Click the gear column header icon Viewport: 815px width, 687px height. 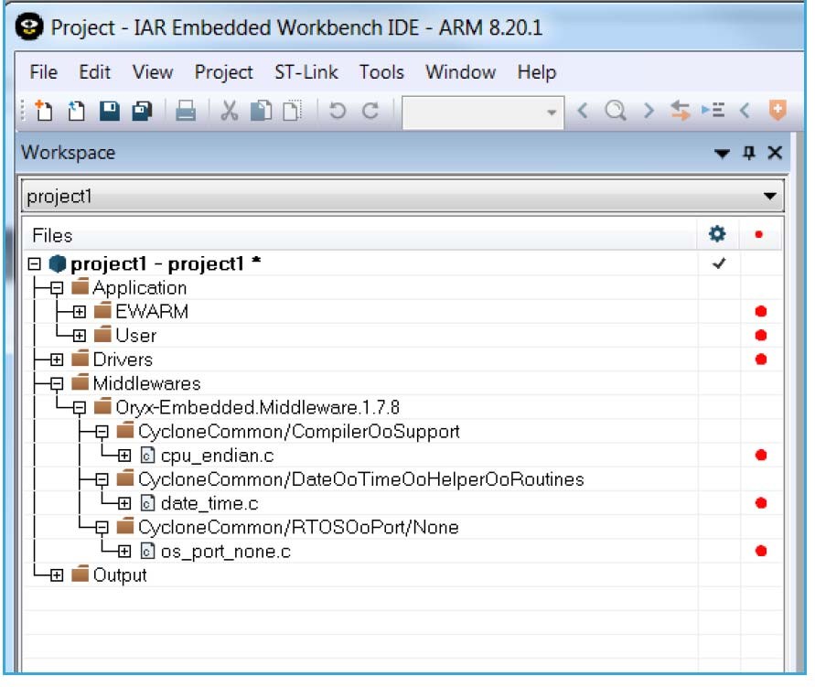pyautogui.click(x=717, y=234)
